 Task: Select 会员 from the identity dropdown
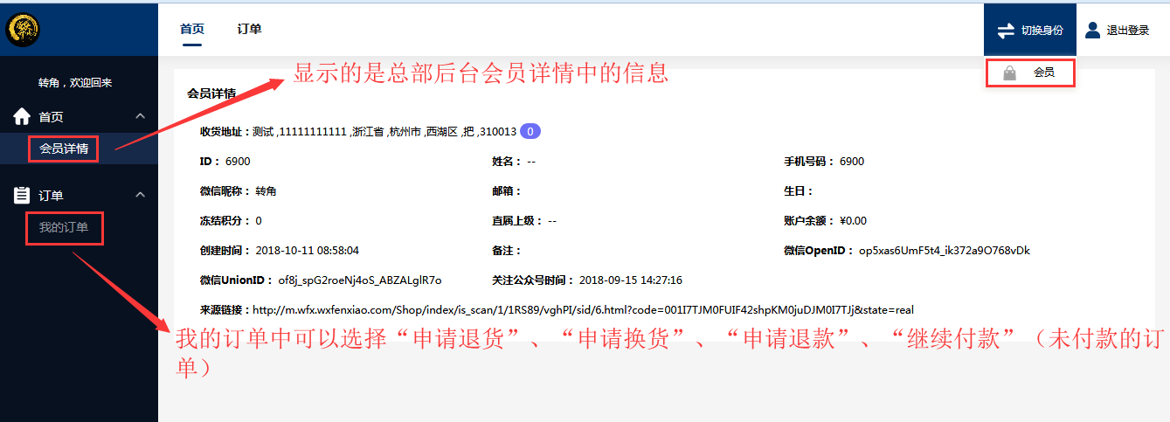coord(1042,73)
